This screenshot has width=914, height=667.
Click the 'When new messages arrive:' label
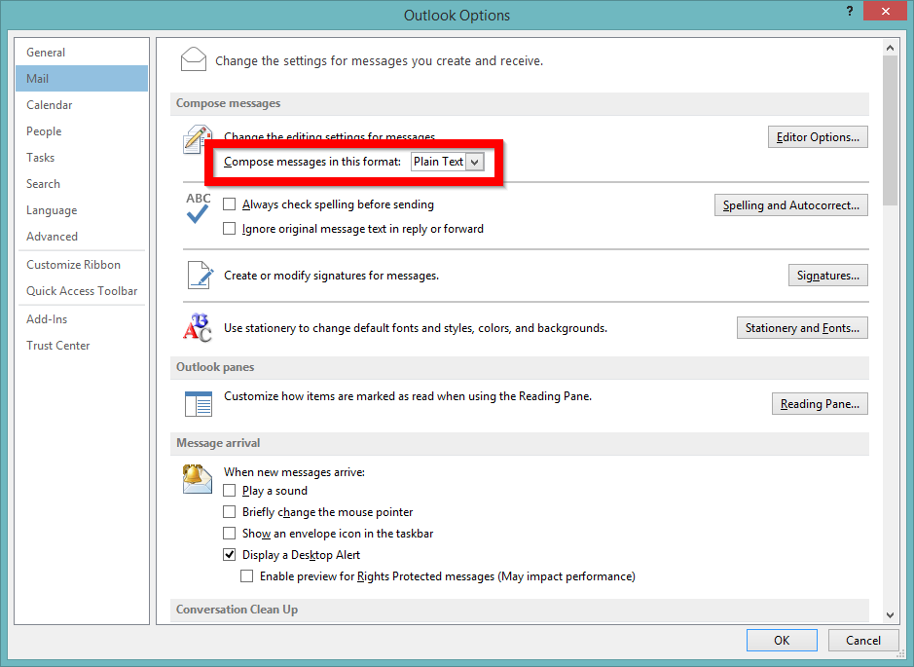[x=294, y=471]
